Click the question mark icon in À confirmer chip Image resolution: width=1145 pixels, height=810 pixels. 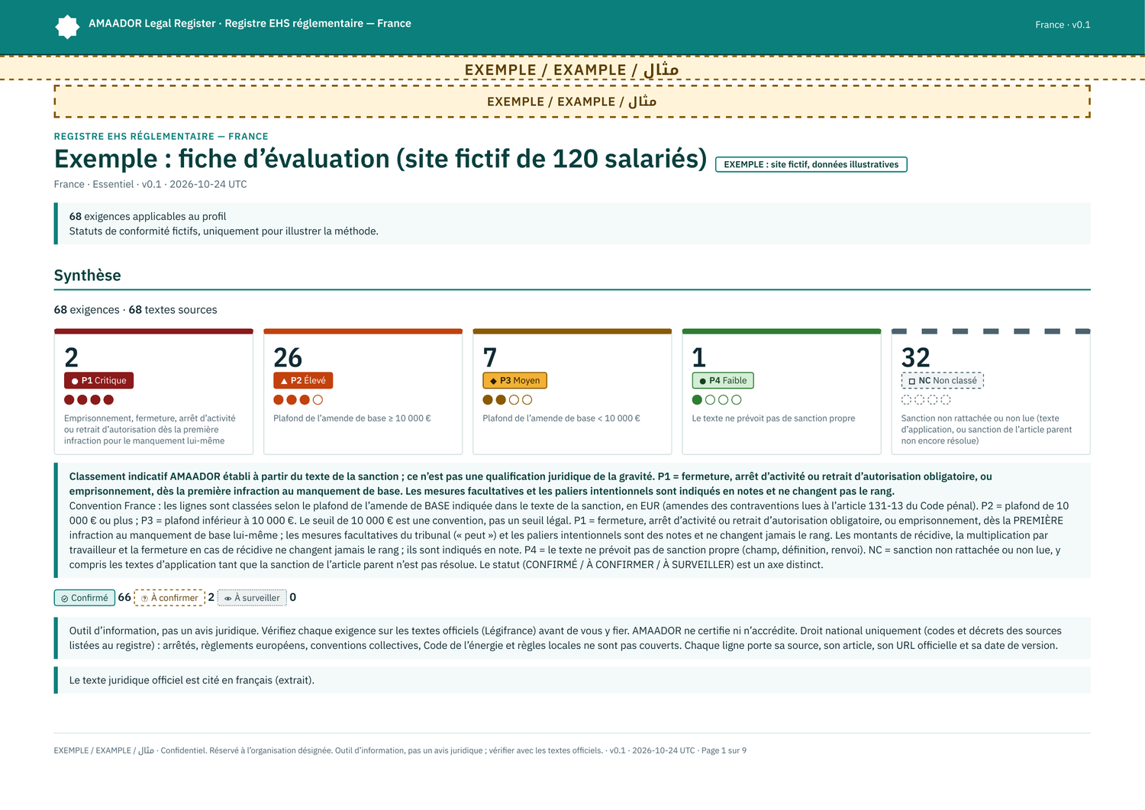144,599
